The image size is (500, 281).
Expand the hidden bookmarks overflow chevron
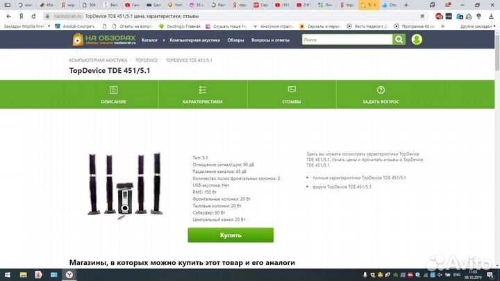coord(442,26)
